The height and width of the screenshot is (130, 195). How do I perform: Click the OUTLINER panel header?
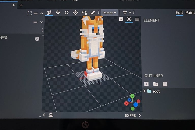pos(154,76)
